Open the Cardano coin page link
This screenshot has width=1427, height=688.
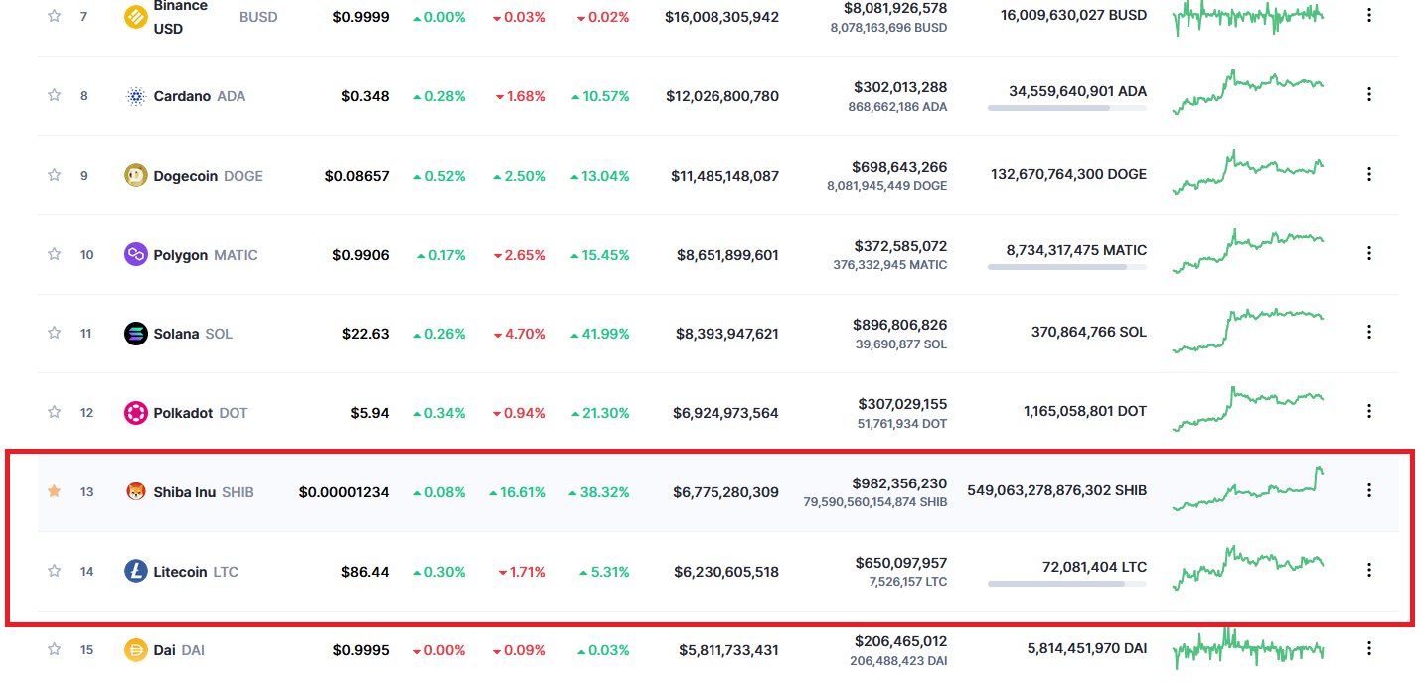182,96
